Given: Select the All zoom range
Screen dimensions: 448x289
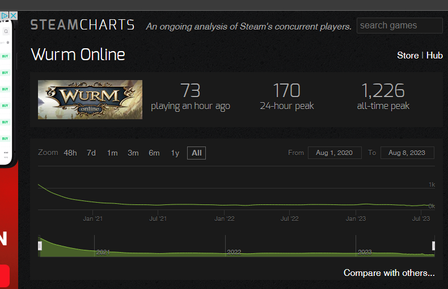Looking at the screenshot, I should pos(196,153).
